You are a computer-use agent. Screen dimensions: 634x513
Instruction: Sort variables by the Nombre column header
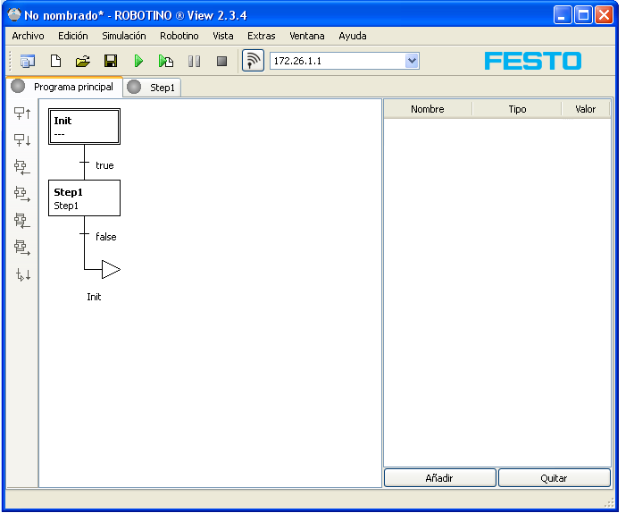[428, 109]
